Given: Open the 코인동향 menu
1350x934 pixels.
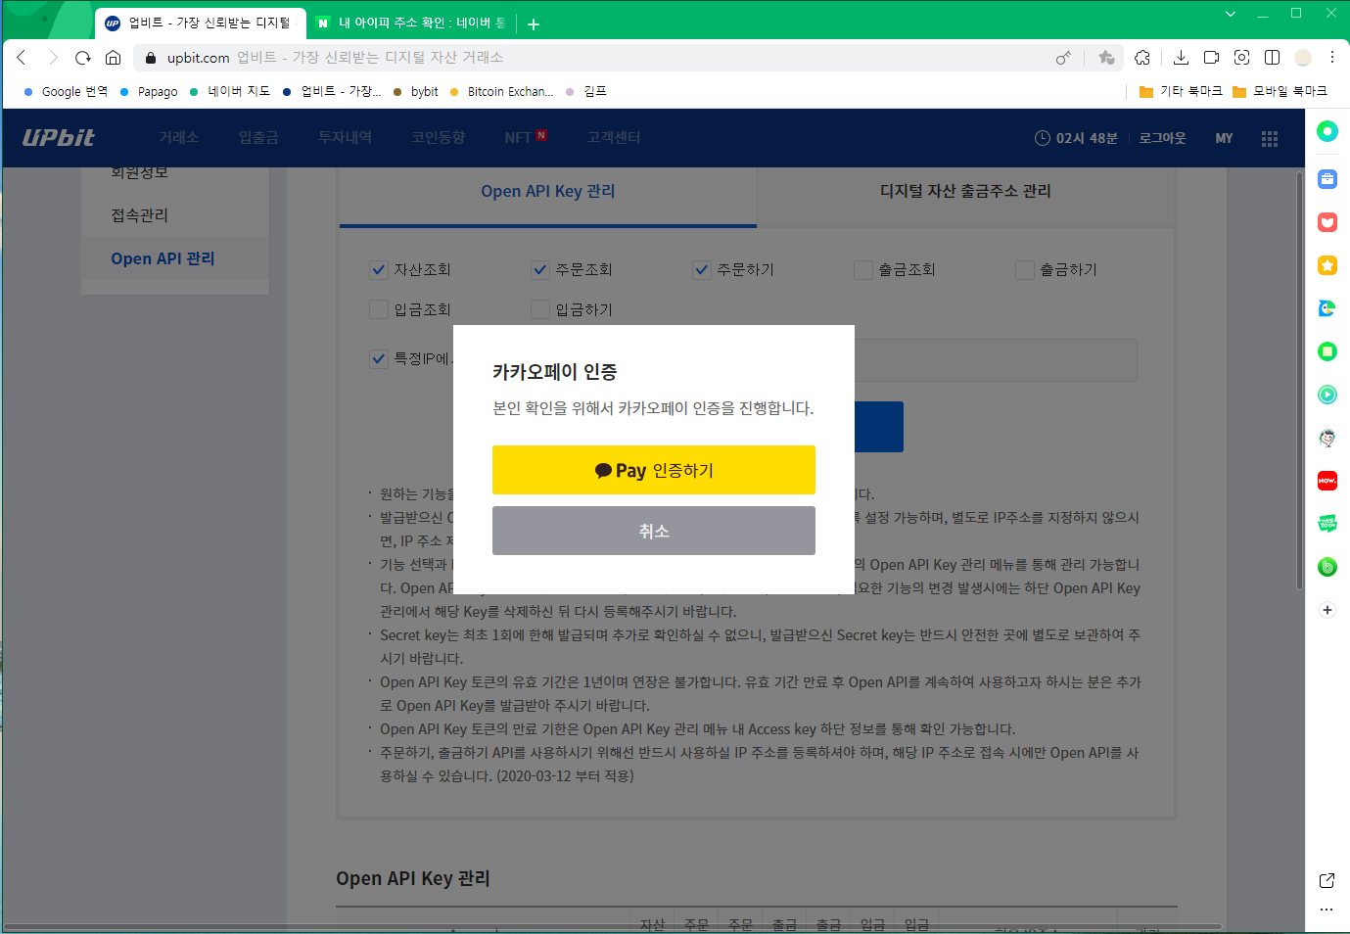Looking at the screenshot, I should pos(439,138).
